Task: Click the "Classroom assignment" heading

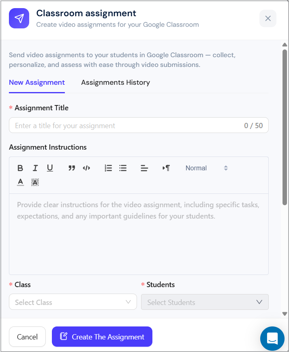Action: pyautogui.click(x=86, y=13)
